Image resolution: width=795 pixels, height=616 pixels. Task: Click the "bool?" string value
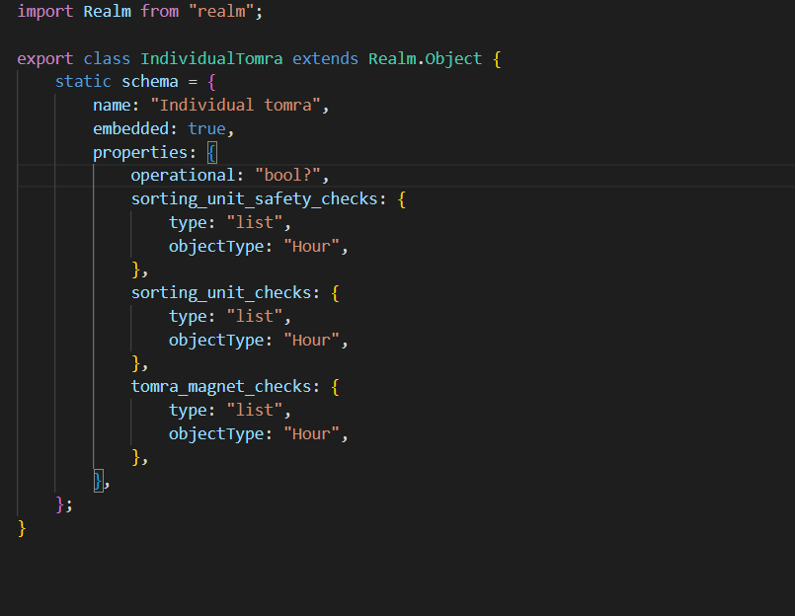point(291,176)
